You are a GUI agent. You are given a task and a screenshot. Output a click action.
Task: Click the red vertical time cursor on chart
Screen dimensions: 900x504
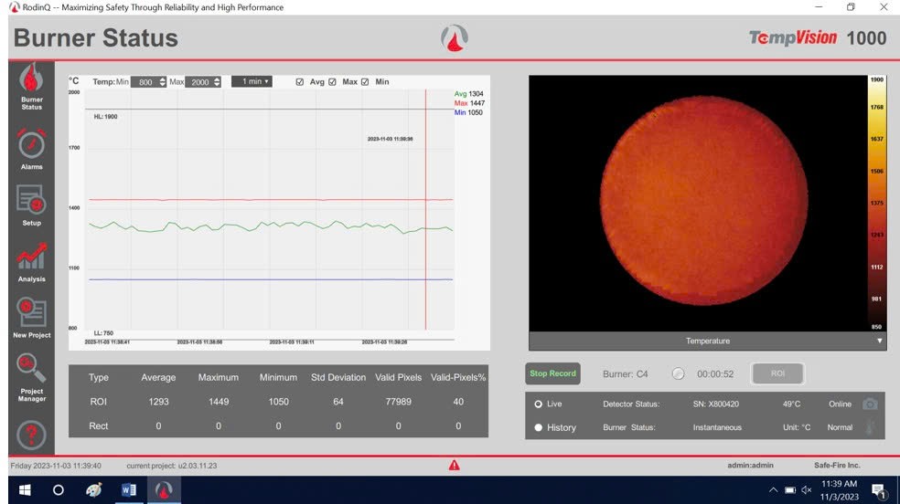[425, 209]
